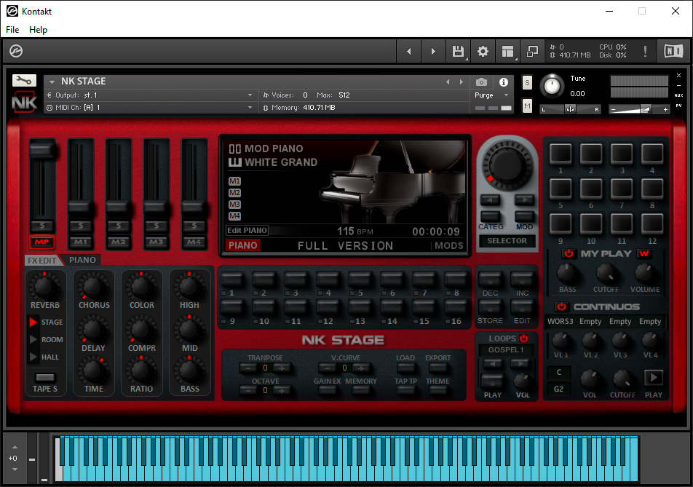Open the Help menu

(38, 30)
